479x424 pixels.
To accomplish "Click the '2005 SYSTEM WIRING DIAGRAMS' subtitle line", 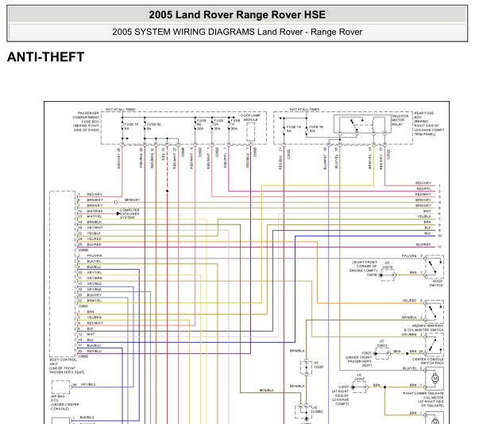I will coord(237,32).
